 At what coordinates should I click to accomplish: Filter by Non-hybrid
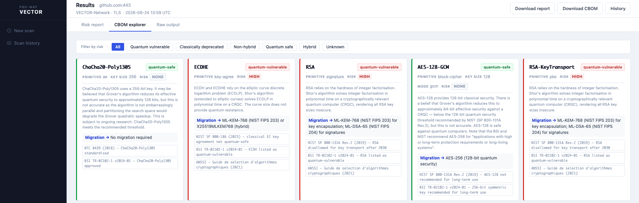pos(245,47)
